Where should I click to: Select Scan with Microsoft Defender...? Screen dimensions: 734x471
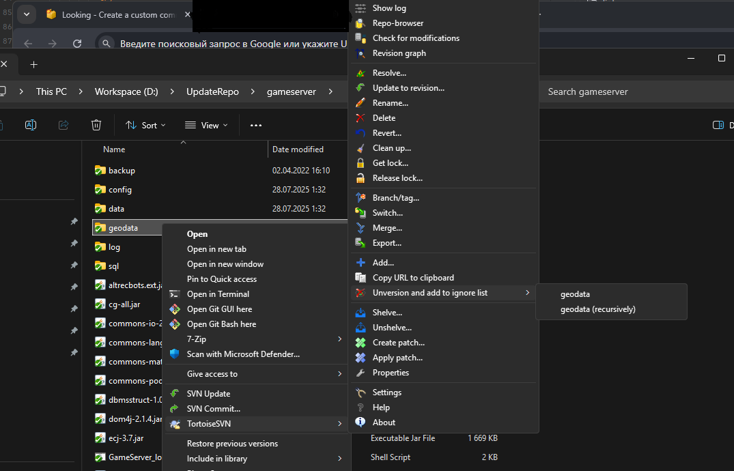(244, 354)
